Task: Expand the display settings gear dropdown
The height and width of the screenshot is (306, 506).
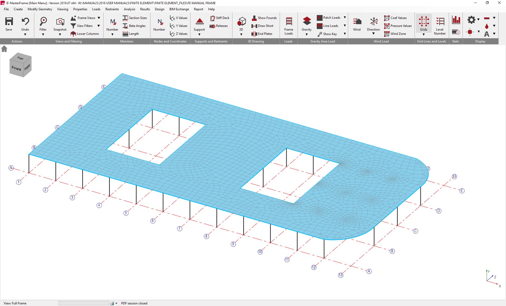Action: (478, 20)
